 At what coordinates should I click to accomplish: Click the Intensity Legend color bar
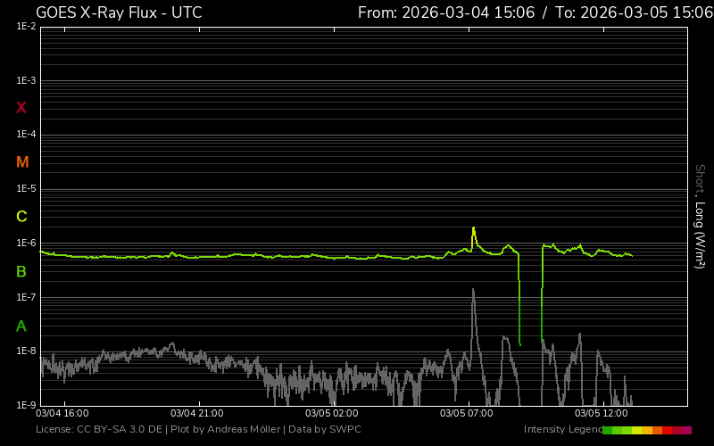click(x=646, y=430)
